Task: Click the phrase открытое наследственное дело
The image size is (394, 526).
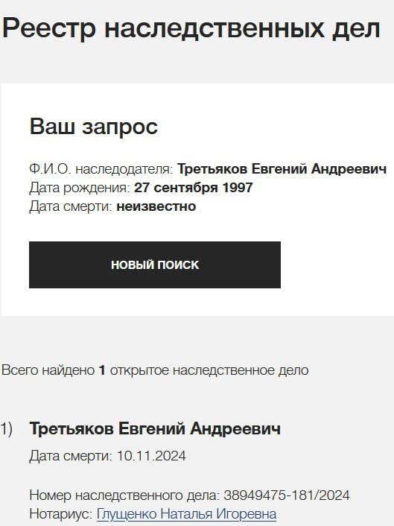Action: (209, 370)
